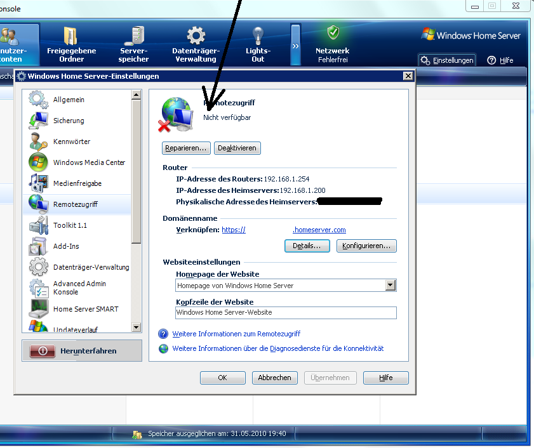Click the Windows Media Center orb icon

[38, 162]
